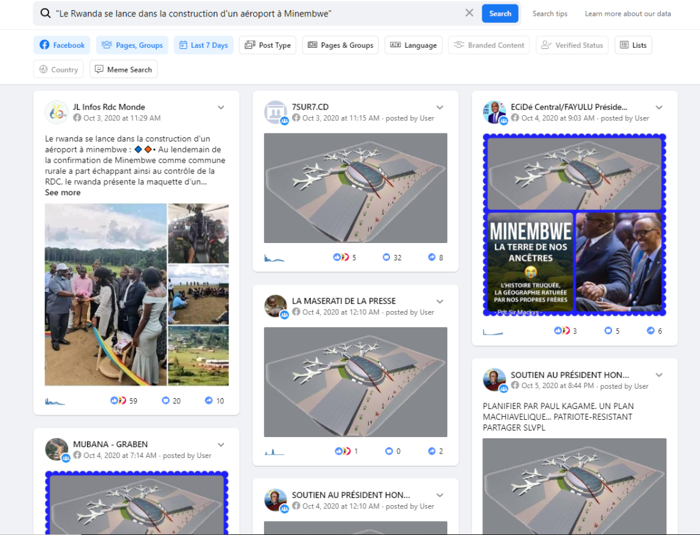700x535 pixels.
Task: Click comments icon showing 0 on MASERATI post
Action: click(x=389, y=451)
